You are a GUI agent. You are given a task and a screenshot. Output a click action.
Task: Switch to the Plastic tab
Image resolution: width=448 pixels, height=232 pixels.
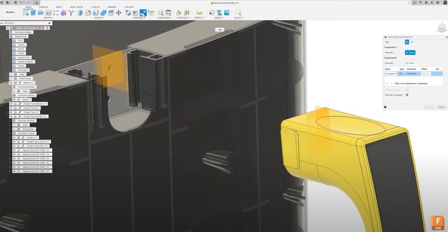click(x=96, y=7)
